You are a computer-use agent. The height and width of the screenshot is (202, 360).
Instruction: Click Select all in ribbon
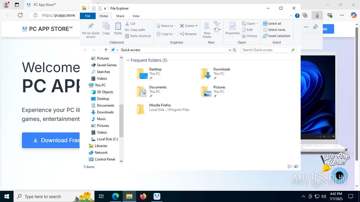[272, 24]
